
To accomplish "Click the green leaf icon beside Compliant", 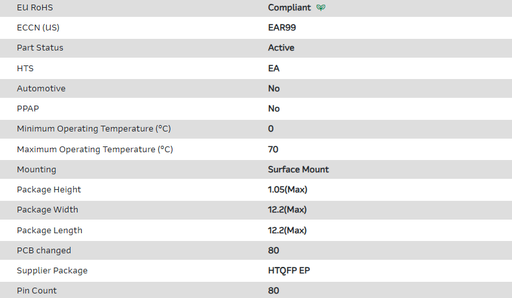I will tap(321, 8).
